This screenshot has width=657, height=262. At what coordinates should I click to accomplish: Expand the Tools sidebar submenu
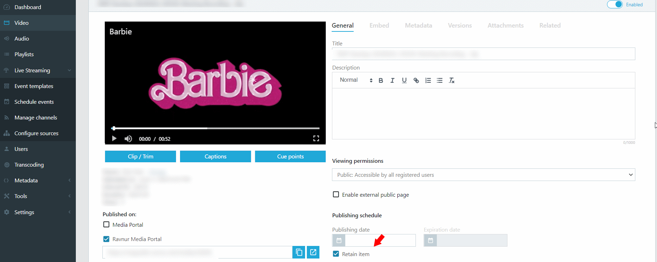tap(38, 196)
